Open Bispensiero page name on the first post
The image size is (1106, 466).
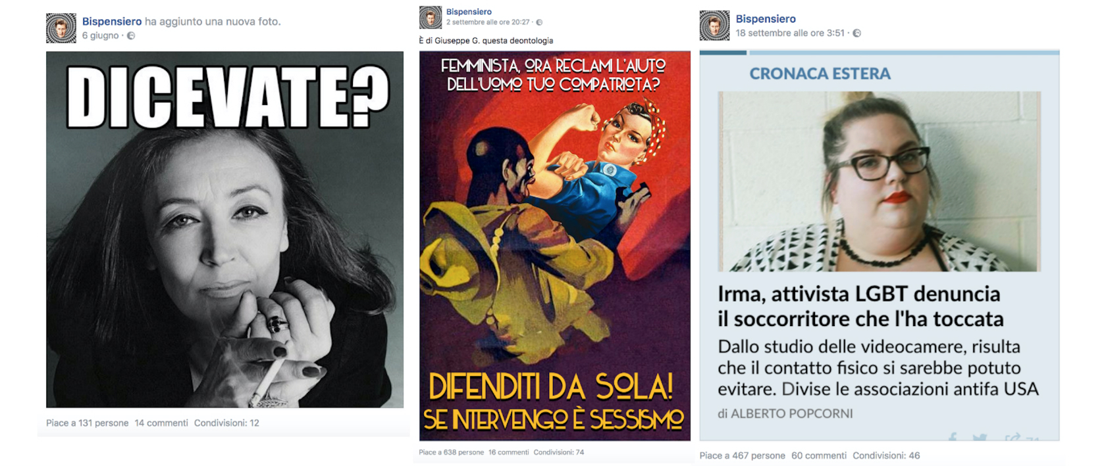(112, 21)
